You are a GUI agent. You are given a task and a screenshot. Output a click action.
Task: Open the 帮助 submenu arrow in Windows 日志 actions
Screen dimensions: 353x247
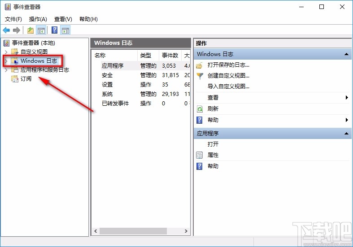347,120
